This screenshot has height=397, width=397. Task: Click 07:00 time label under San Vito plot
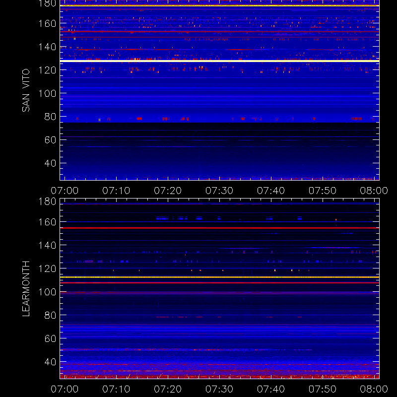pyautogui.click(x=65, y=191)
